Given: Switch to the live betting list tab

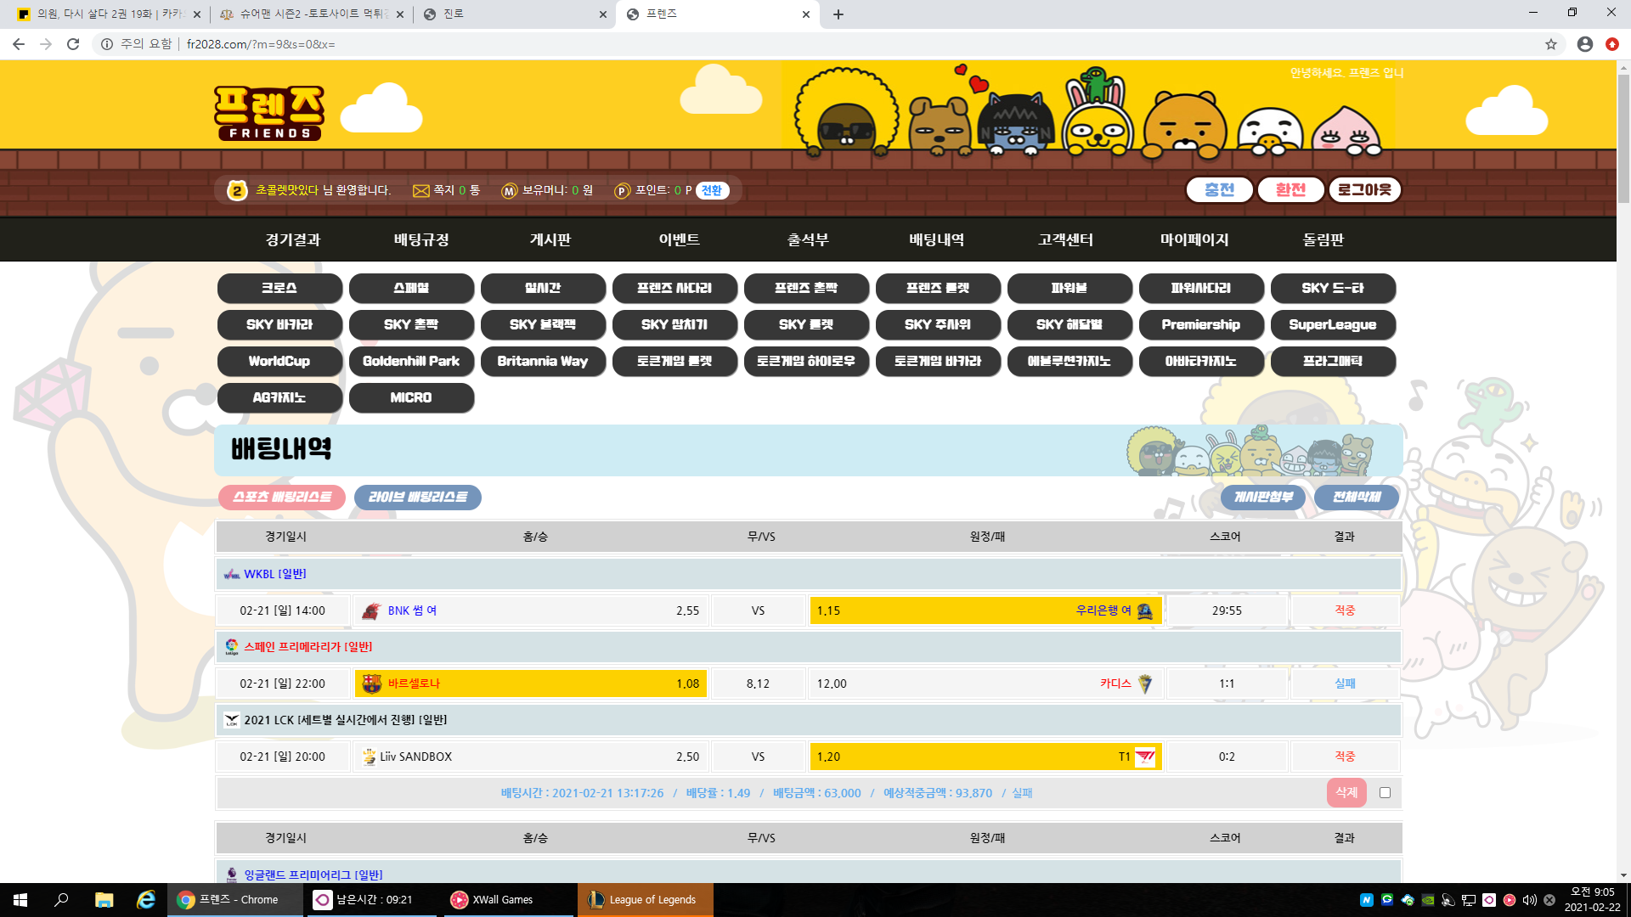Looking at the screenshot, I should tap(417, 497).
